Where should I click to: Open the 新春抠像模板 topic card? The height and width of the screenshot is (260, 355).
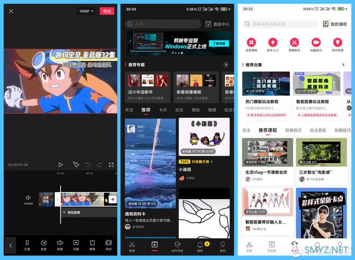(x=196, y=87)
